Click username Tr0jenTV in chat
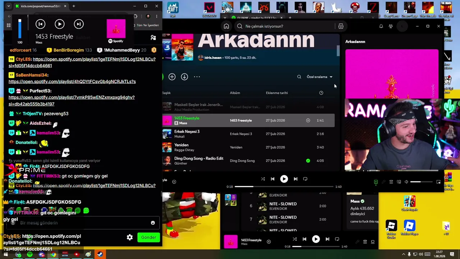460x259 pixels. pyautogui.click(x=32, y=114)
